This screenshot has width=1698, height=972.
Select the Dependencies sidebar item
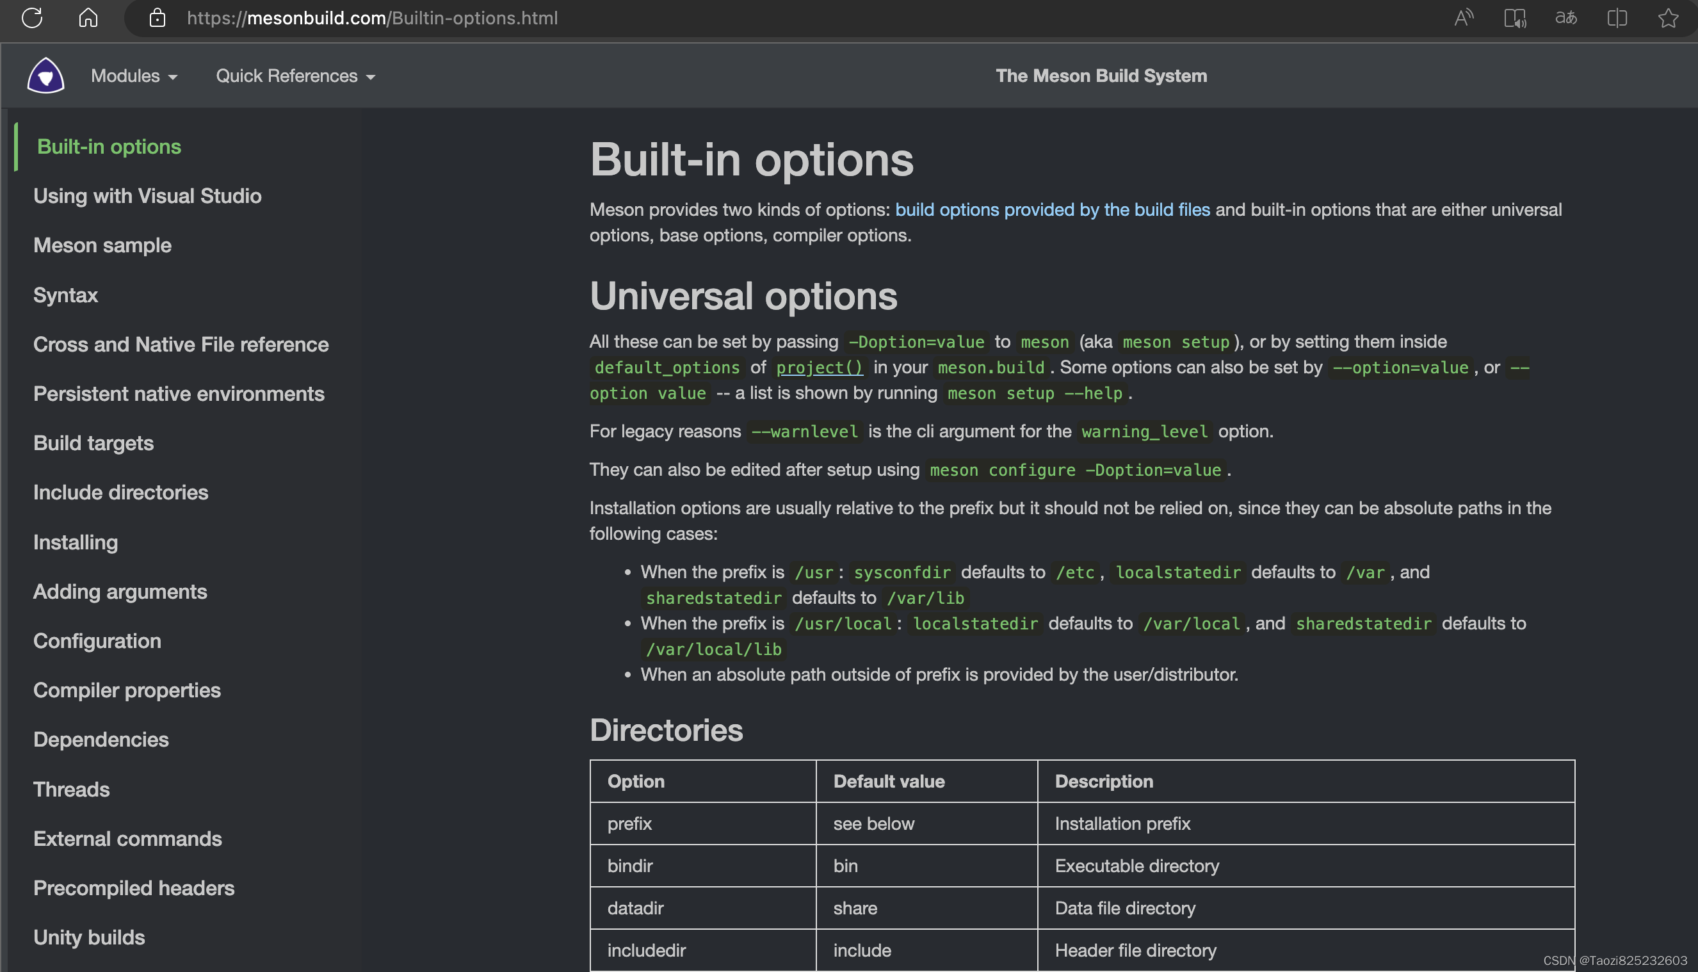click(x=101, y=739)
